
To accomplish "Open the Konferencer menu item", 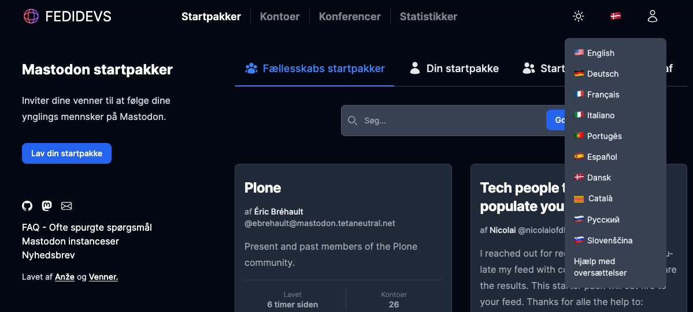I will (x=350, y=17).
